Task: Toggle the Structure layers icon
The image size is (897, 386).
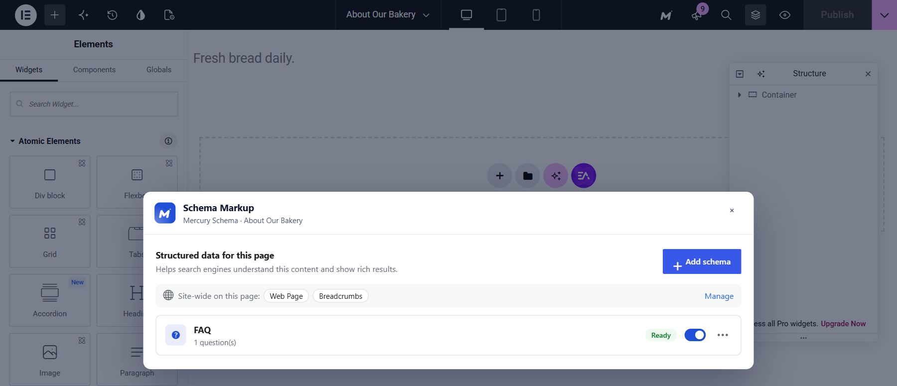Action: tap(755, 15)
